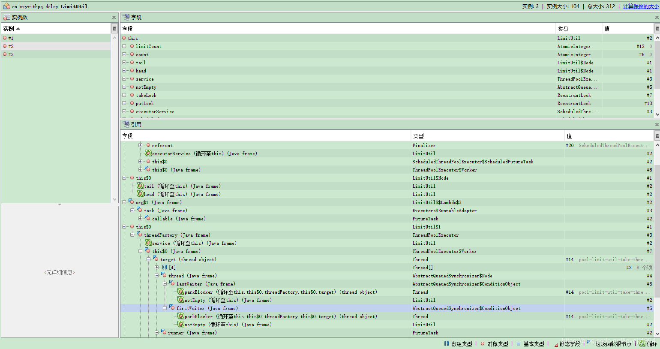Image resolution: width=660 pixels, height=349 pixels.
Task: Click loop icon of head (循环至this) row
Action: pyautogui.click(x=140, y=194)
